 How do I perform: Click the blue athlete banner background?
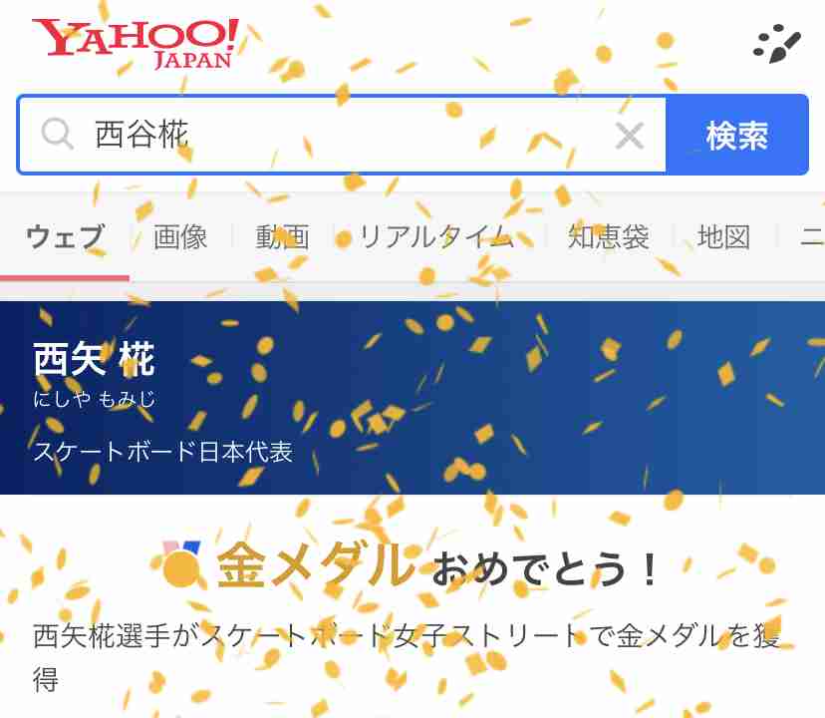click(526, 398)
